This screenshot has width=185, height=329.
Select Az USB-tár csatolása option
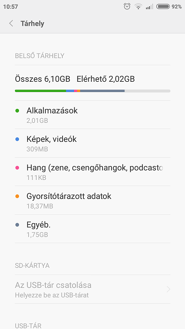pos(92,289)
